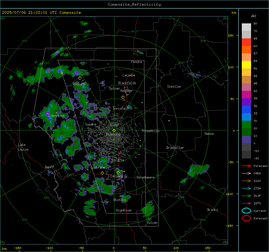Click the HighRiver town label

[x=124, y=210]
